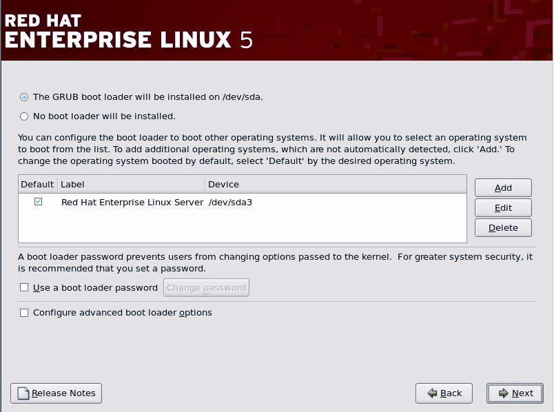554x412 pixels.
Task: Enable 'Use a boot loader password'
Action: coord(24,288)
